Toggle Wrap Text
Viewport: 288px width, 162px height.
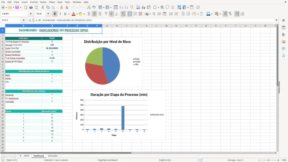(x=123, y=14)
